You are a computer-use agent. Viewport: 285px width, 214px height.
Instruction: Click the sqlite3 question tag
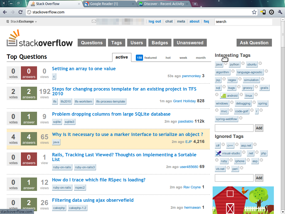69,122
